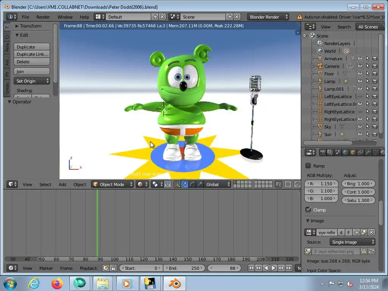388x291 pixels.
Task: Click the Info editor type icon
Action: point(12,17)
